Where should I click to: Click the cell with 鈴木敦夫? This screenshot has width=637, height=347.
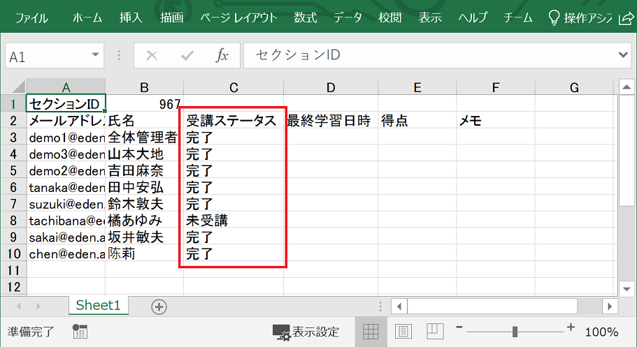(x=144, y=204)
